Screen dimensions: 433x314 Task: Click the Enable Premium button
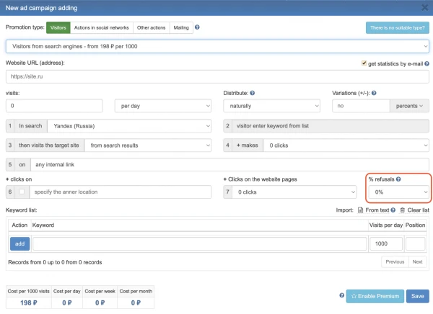coord(375,296)
